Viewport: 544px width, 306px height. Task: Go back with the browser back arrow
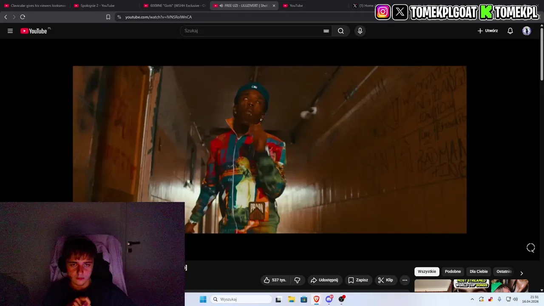pyautogui.click(x=6, y=17)
